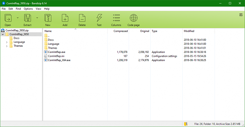Screen dimensions: 245x127
Task: Click the zip file icon in tree root
Action: click(x=3, y=30)
